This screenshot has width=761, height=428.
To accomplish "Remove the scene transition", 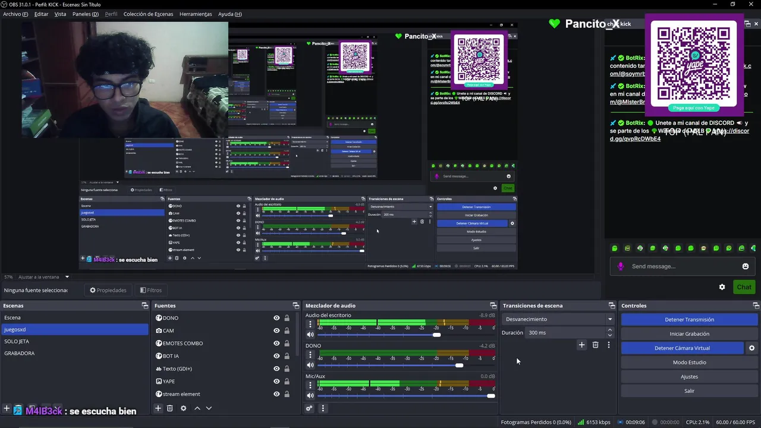I will (595, 345).
